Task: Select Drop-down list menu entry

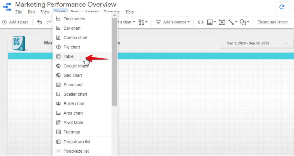Action: [82, 142]
